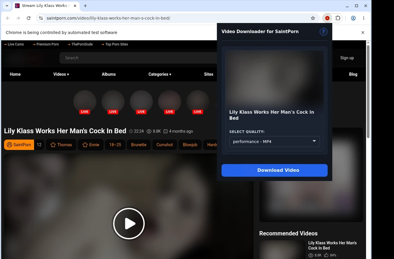Select the Thomas tag
394x259 pixels.
61,145
